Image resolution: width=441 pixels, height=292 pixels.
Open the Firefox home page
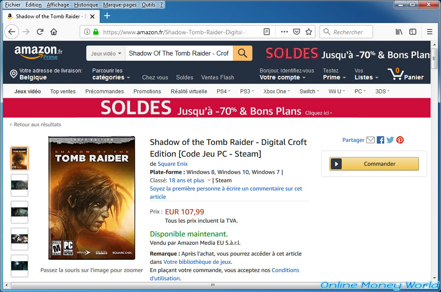click(54, 32)
